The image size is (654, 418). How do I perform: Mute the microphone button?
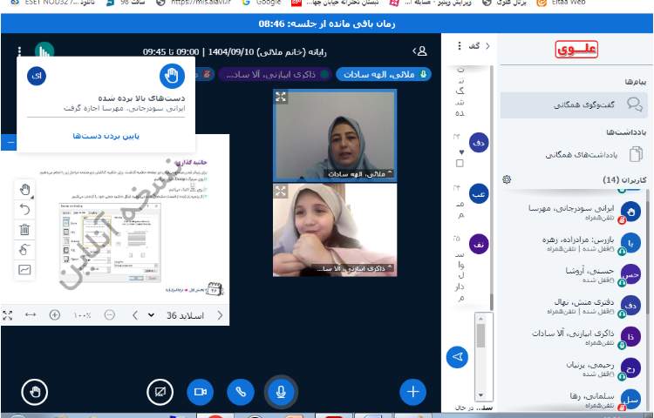point(281,391)
